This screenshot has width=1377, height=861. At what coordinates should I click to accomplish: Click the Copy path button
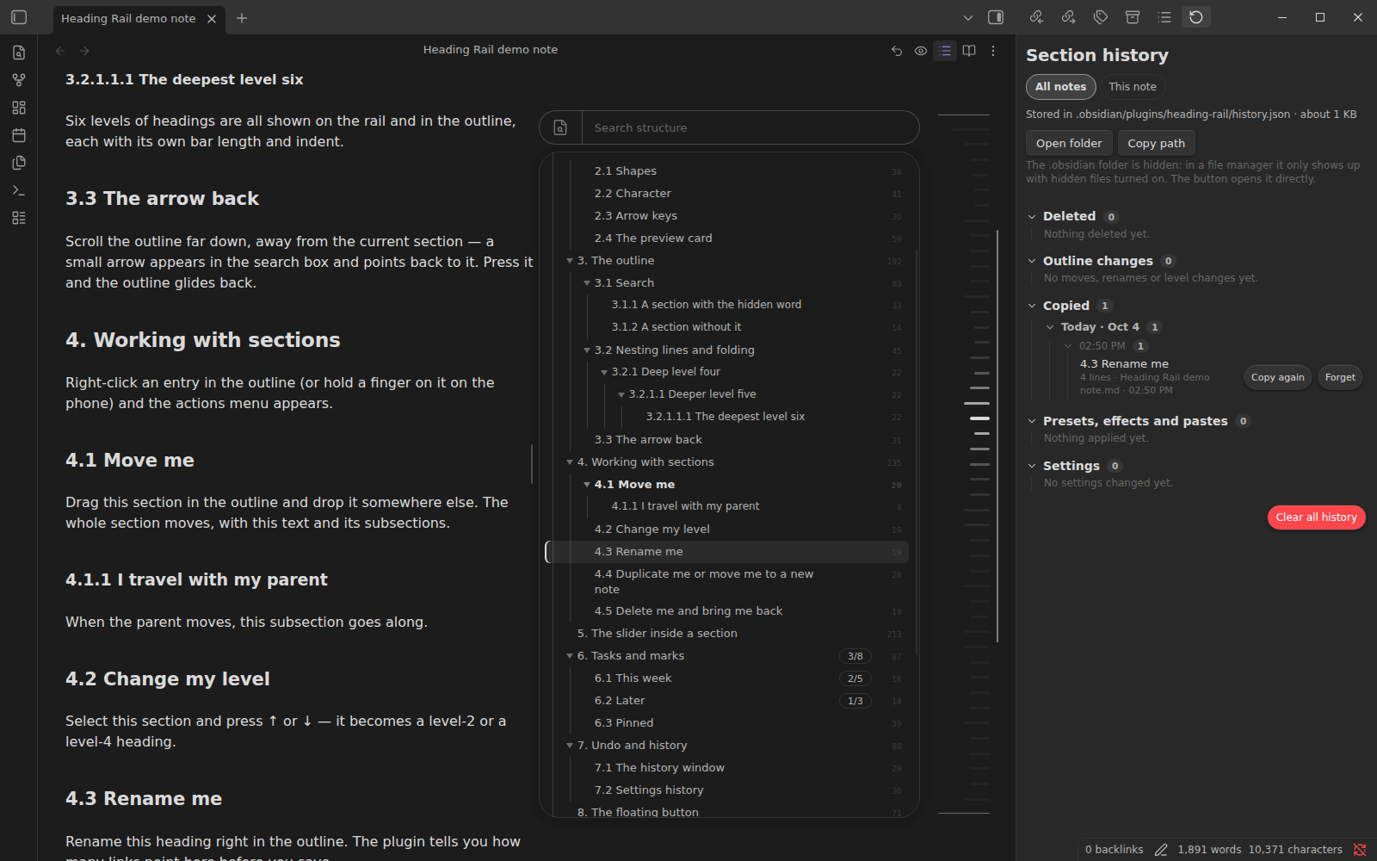[x=1156, y=143]
